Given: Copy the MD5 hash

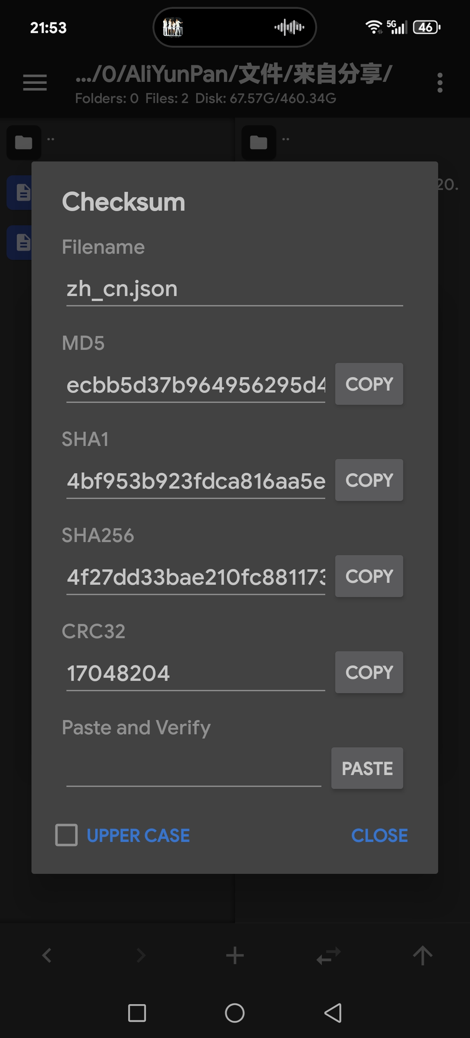Looking at the screenshot, I should point(369,384).
